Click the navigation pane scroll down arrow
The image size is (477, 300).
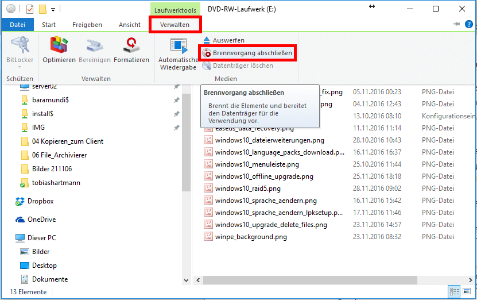[x=186, y=280]
